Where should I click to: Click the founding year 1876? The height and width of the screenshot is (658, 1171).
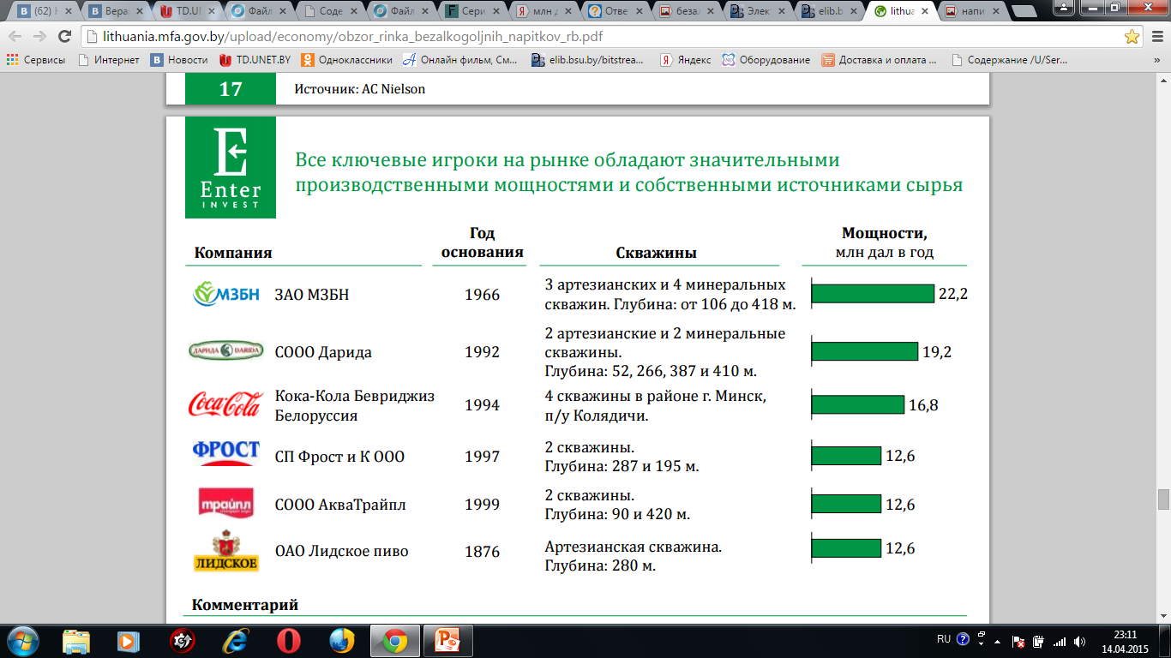pyautogui.click(x=482, y=552)
